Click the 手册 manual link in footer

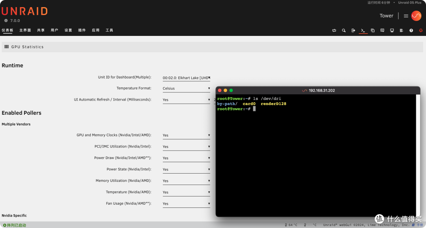[420, 225]
